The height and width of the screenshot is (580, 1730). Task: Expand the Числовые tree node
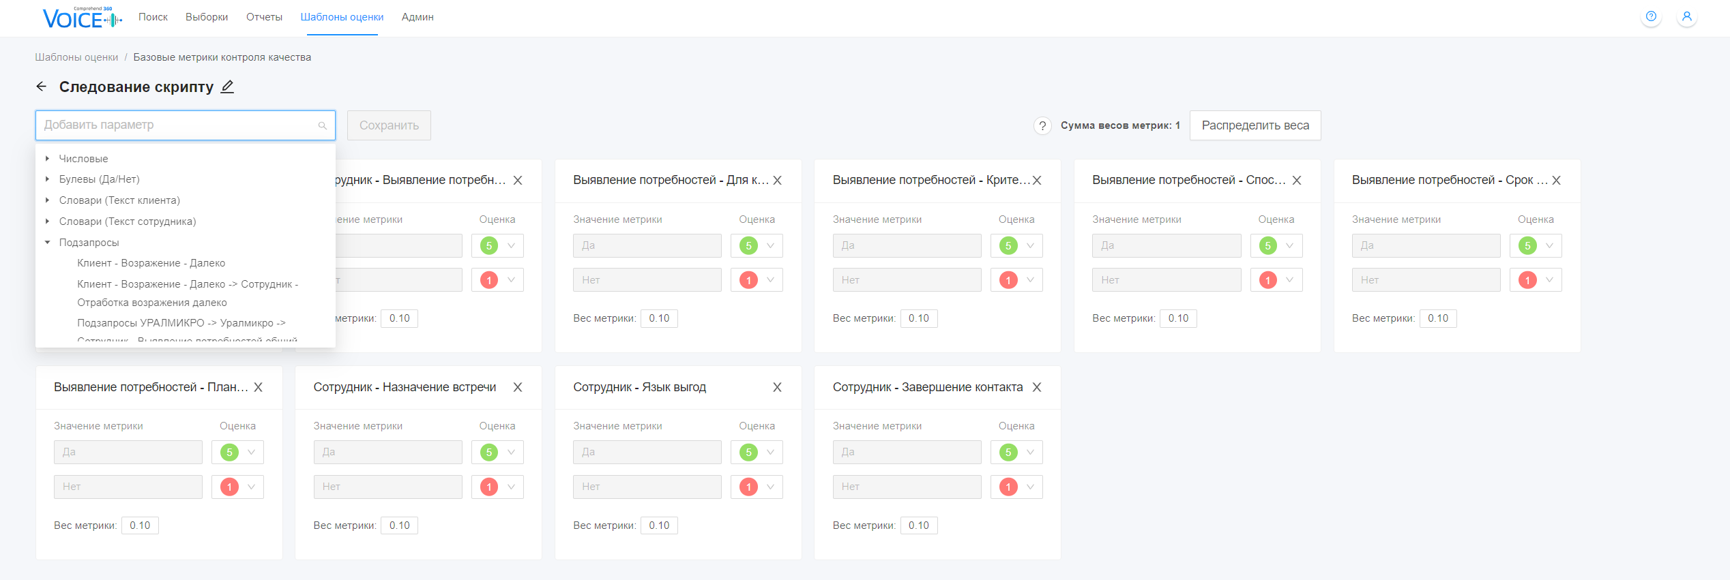[47, 158]
